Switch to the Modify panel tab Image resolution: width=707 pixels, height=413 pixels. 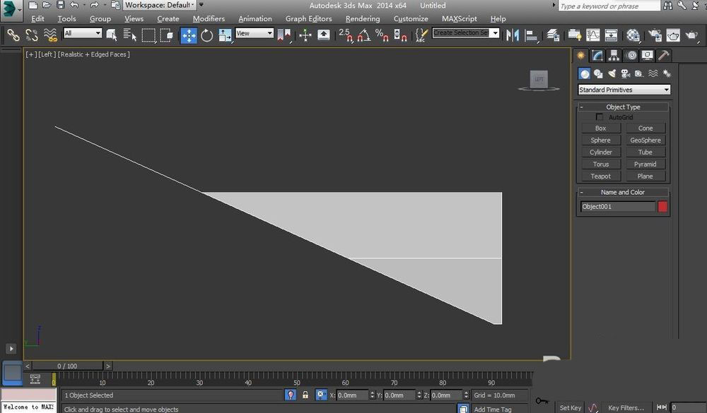(x=597, y=55)
